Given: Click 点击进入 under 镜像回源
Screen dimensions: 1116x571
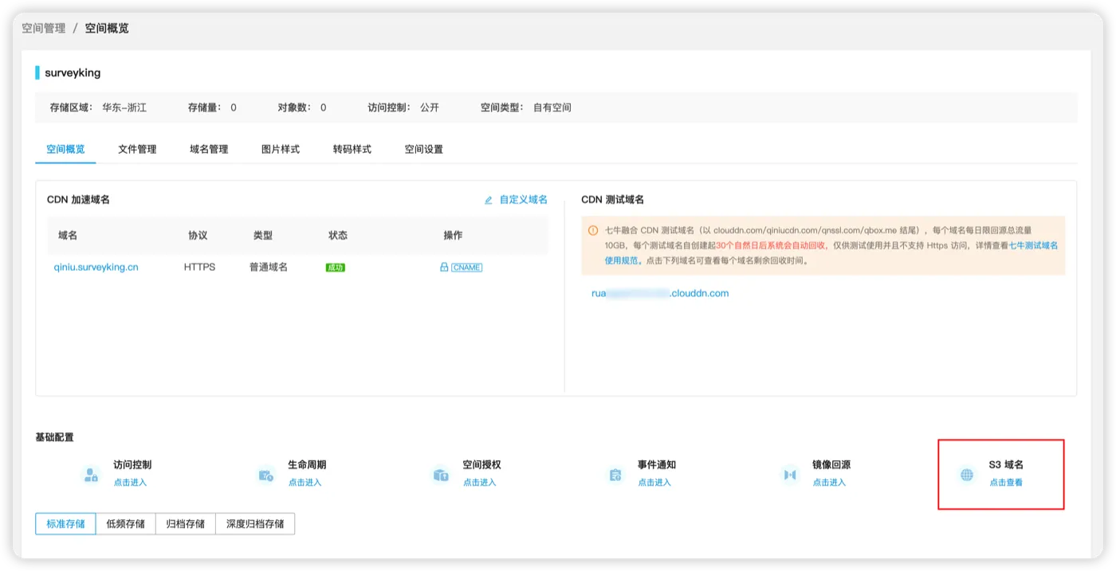Looking at the screenshot, I should [x=829, y=483].
